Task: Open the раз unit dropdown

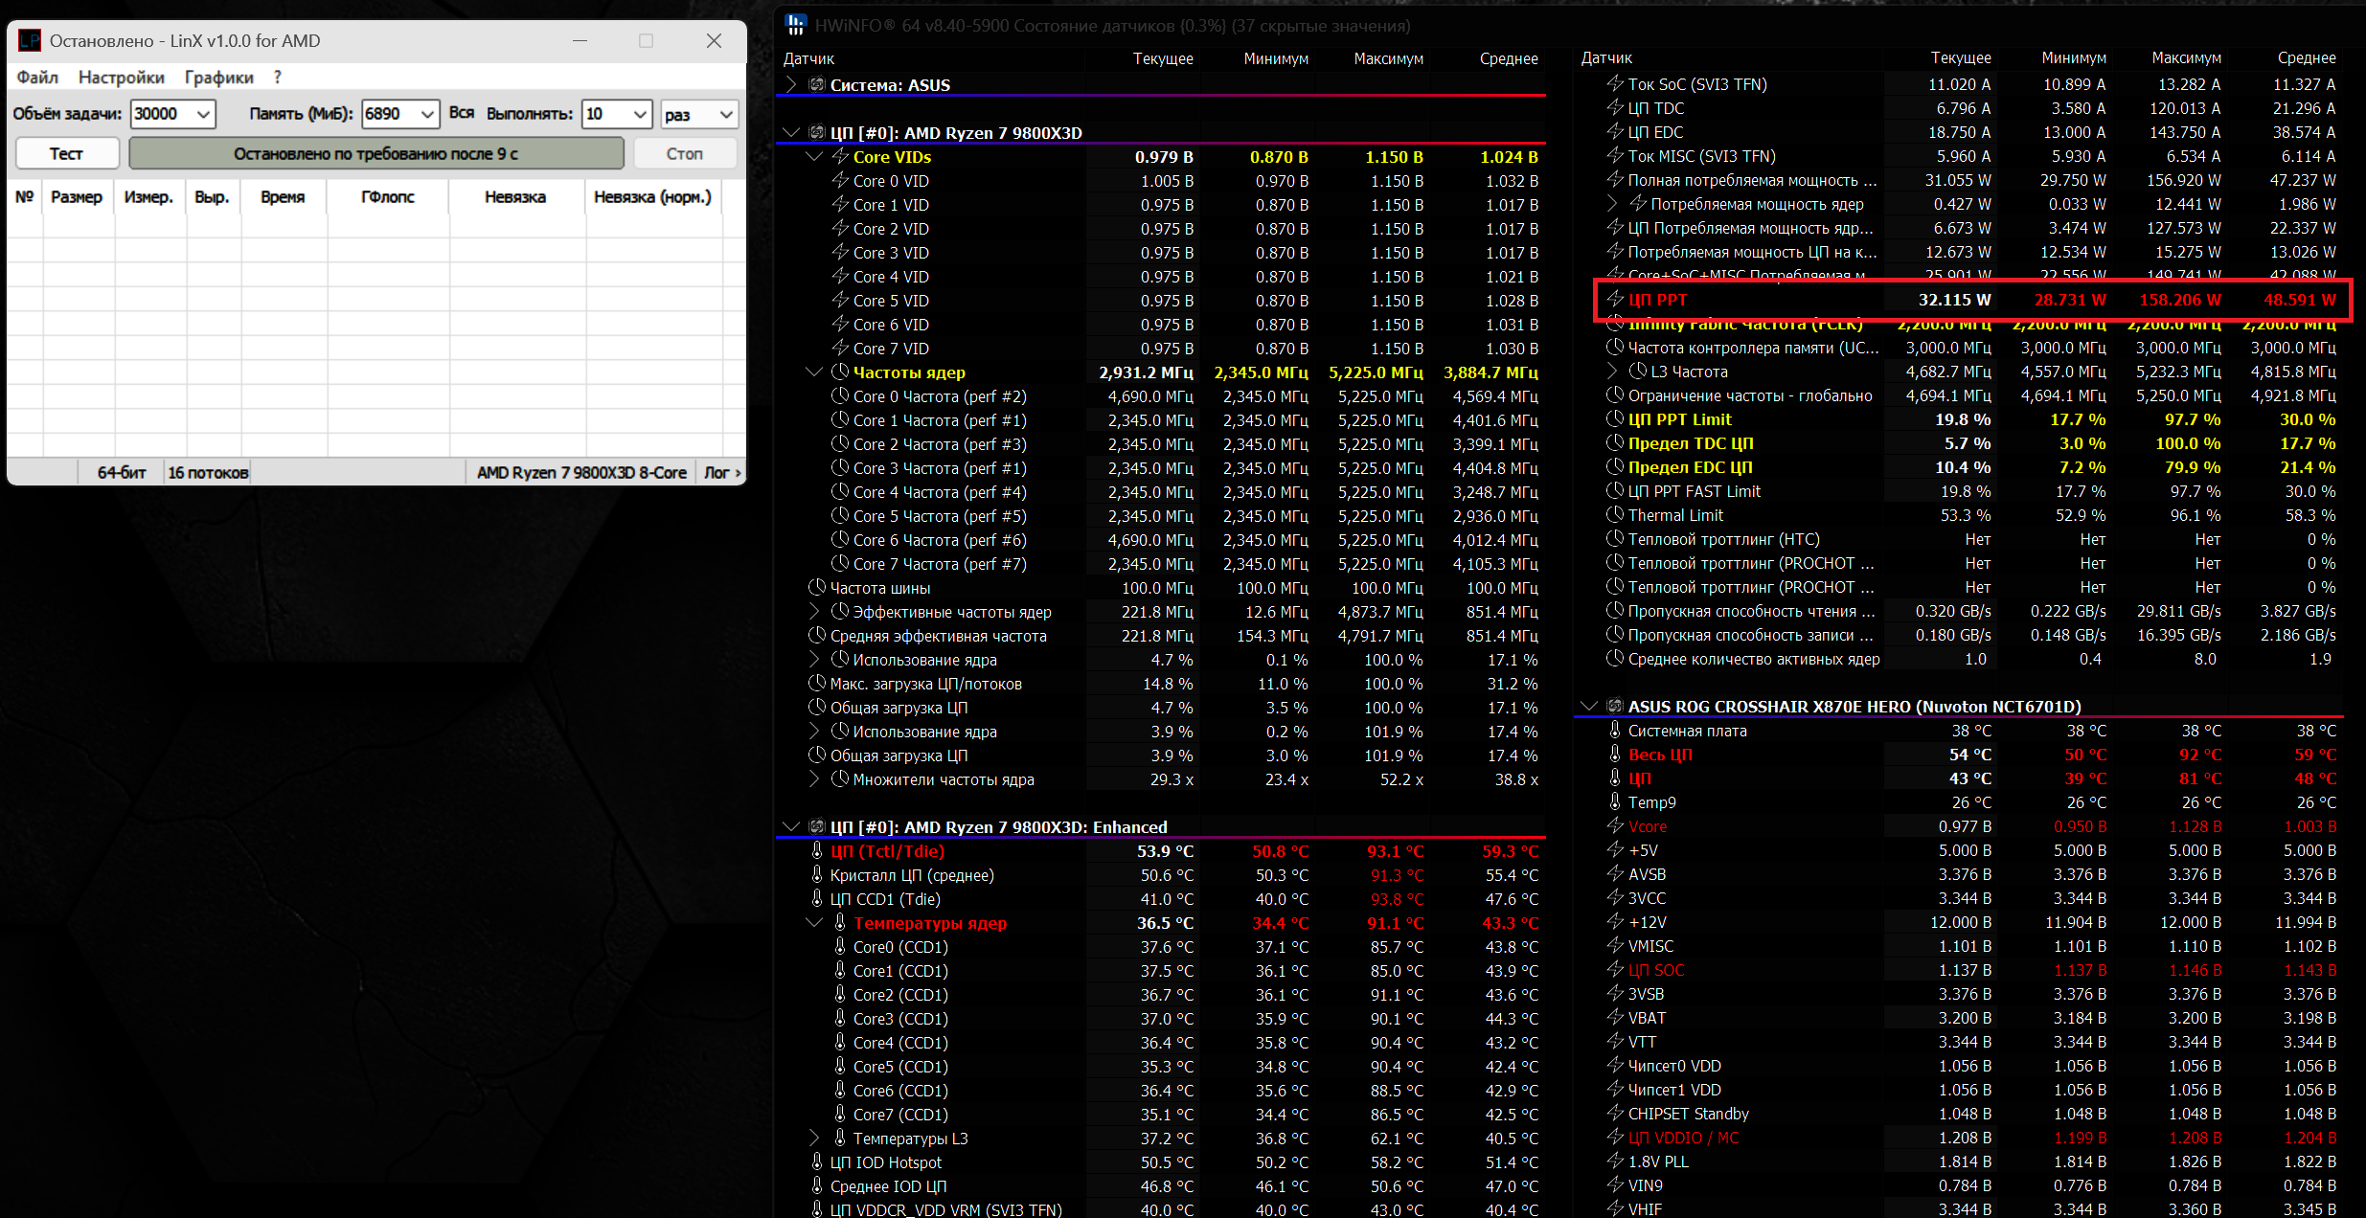Action: (x=726, y=114)
